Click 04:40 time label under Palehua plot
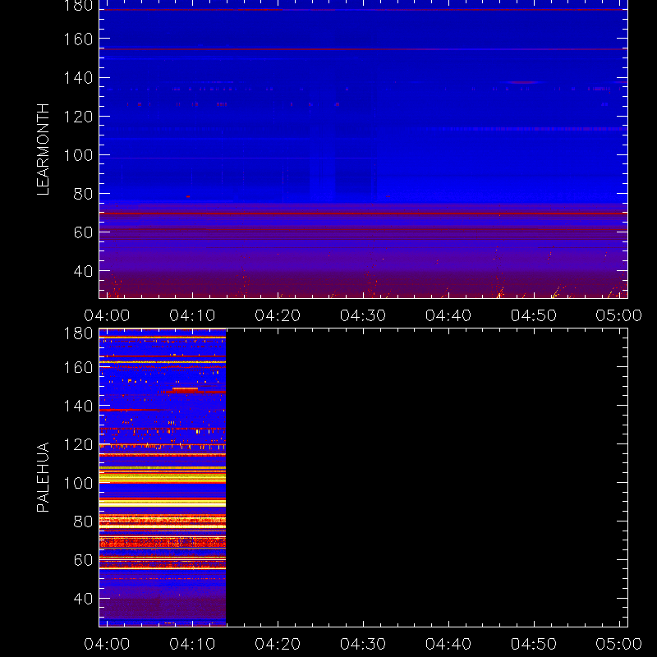The width and height of the screenshot is (657, 657). (448, 644)
